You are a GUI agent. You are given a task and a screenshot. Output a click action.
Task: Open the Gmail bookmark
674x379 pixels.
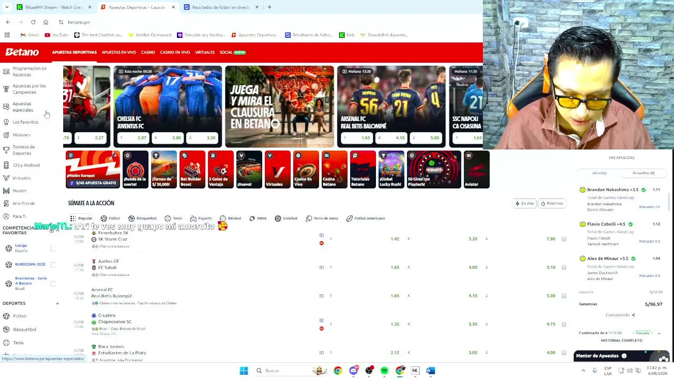coord(29,35)
